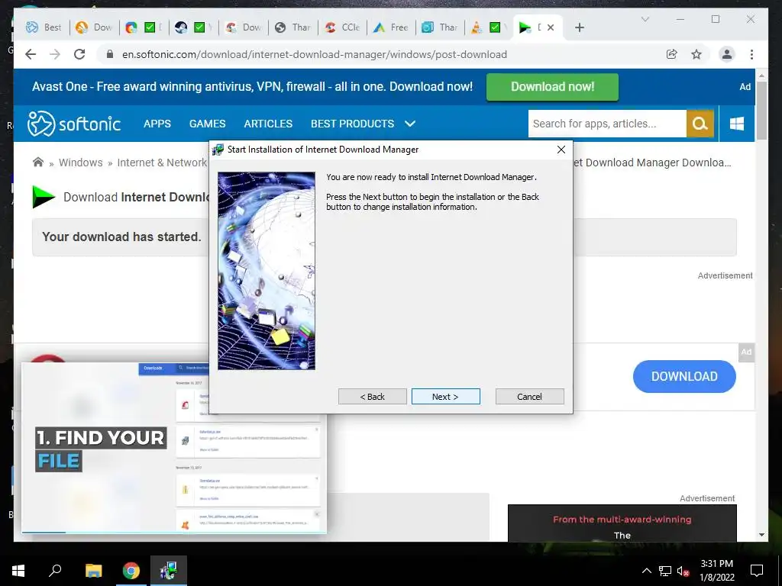Click Next to begin IDM installation
782x586 pixels.
(445, 397)
